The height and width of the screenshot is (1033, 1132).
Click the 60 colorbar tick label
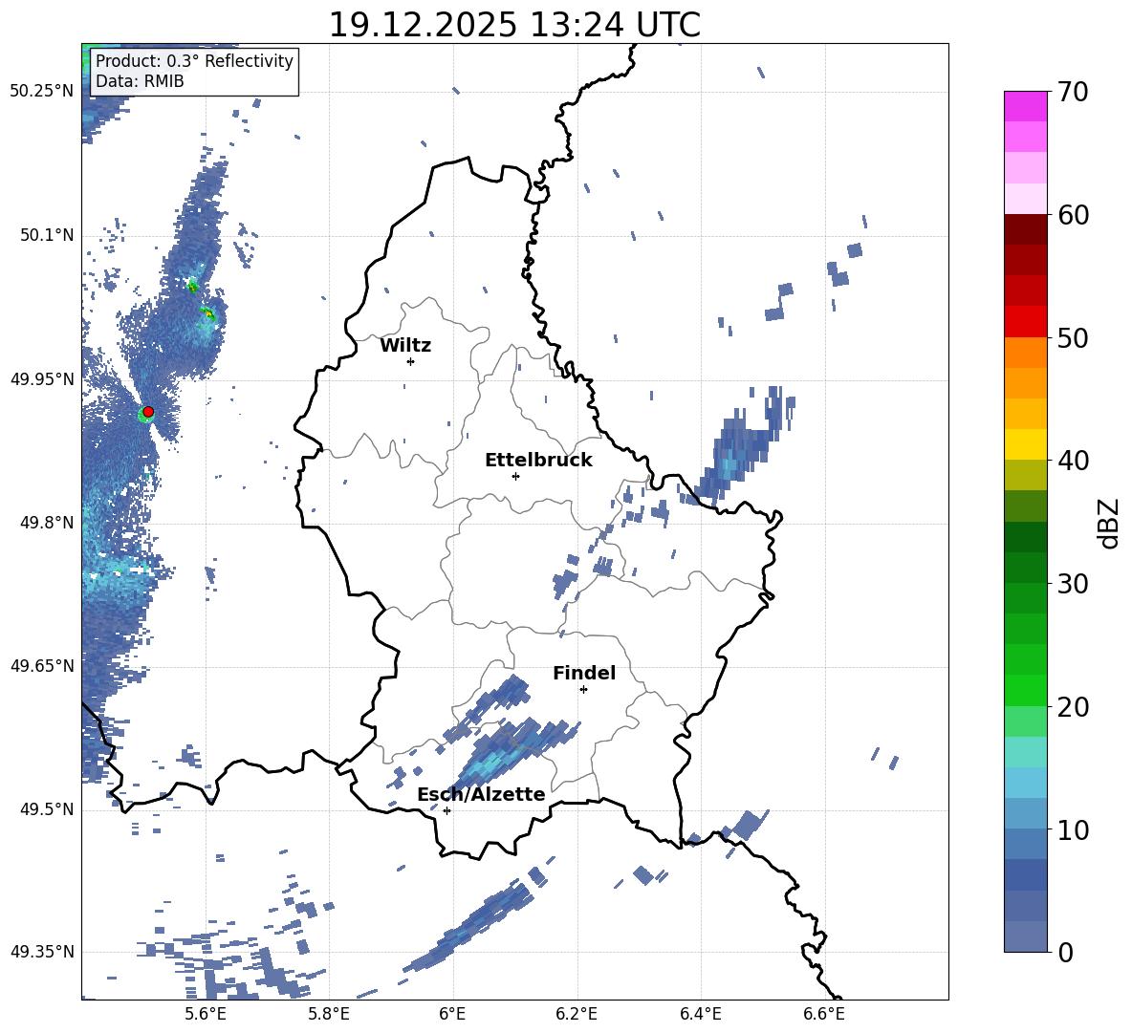(x=1073, y=215)
